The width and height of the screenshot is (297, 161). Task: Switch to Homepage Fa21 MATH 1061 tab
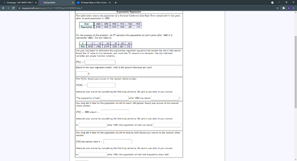coord(19,3)
